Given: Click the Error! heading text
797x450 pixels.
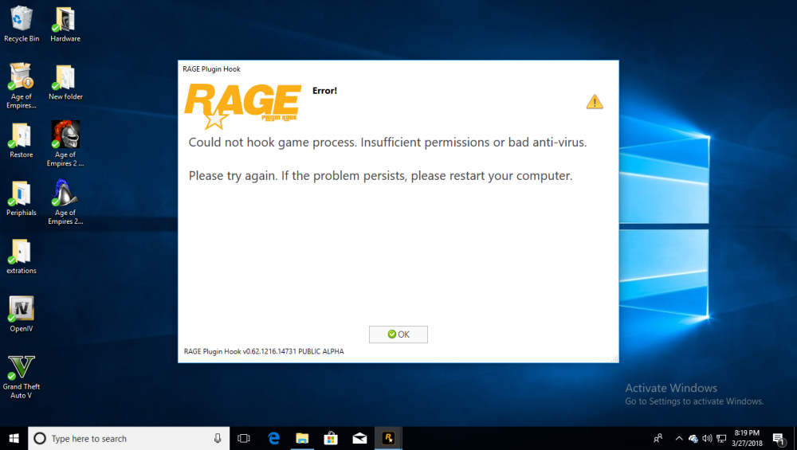Looking at the screenshot, I should [324, 91].
